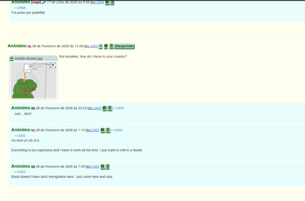Expand the Pepe shower image thumbnail
The width and height of the screenshot is (305, 201).
point(33,80)
